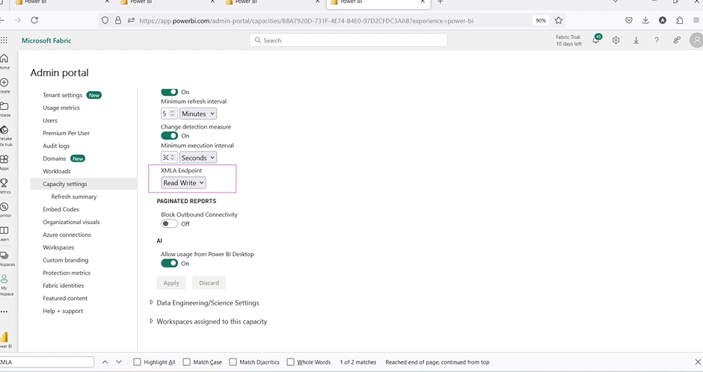This screenshot has width=703, height=372.
Task: Open the user account avatar
Action: pos(697,40)
